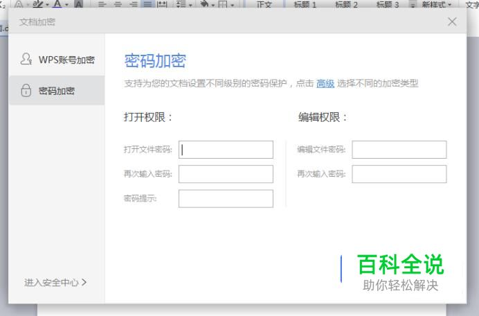Click the user icon beside WPS账号加密
This screenshot has height=316, width=479.
click(x=26, y=59)
